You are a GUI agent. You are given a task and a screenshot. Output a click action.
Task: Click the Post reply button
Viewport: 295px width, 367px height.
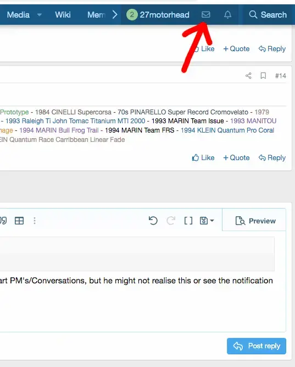257,346
